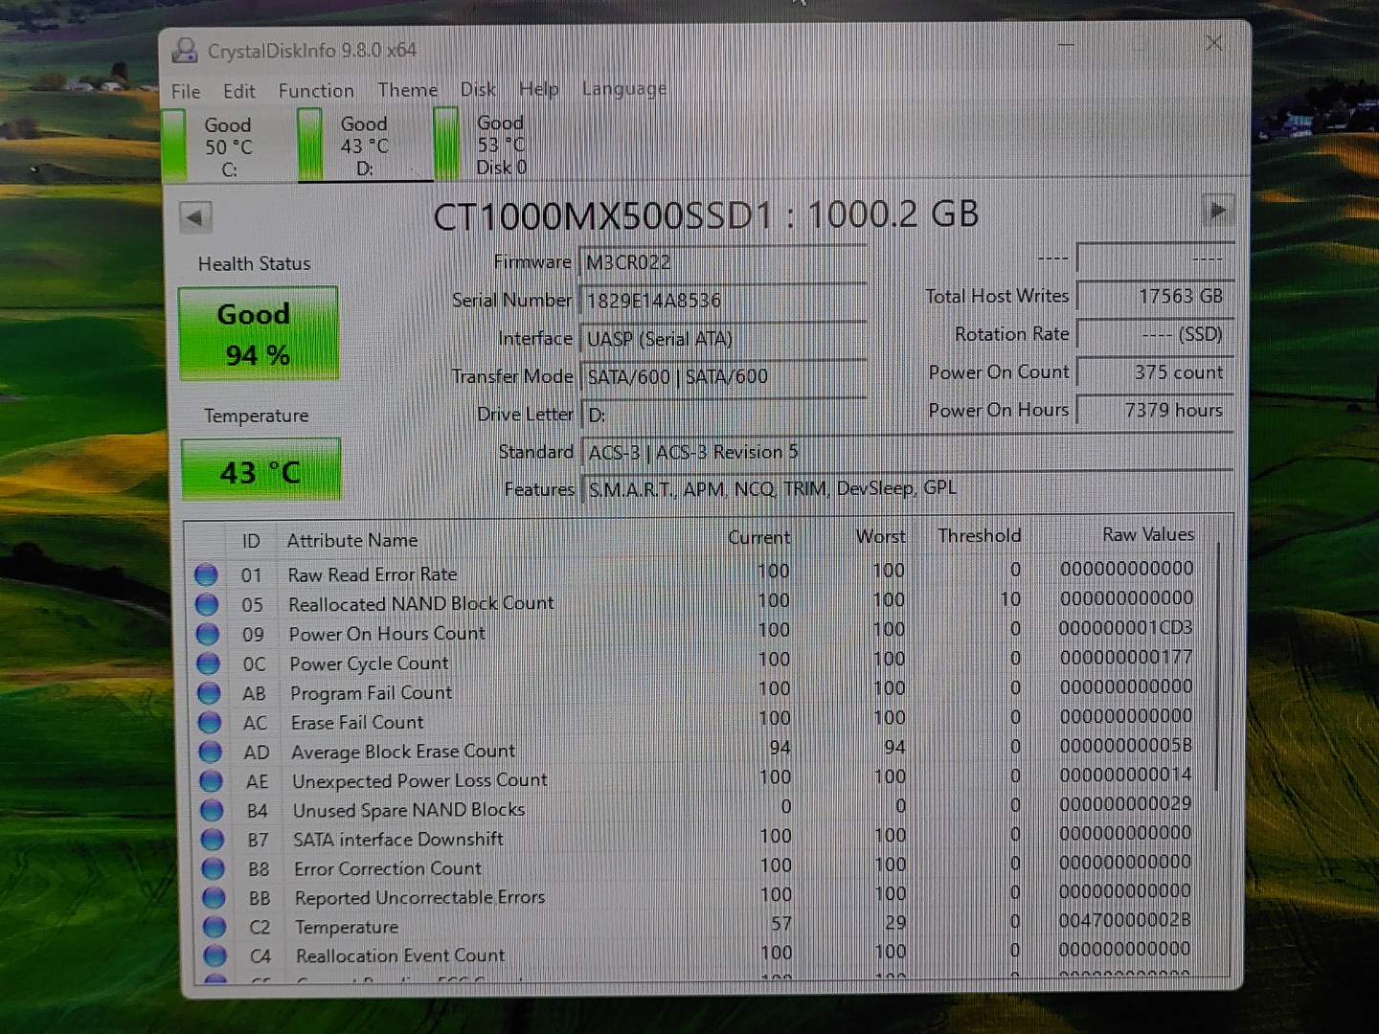This screenshot has height=1034, width=1379.
Task: Click green health bar for drive C:
Action: [174, 146]
